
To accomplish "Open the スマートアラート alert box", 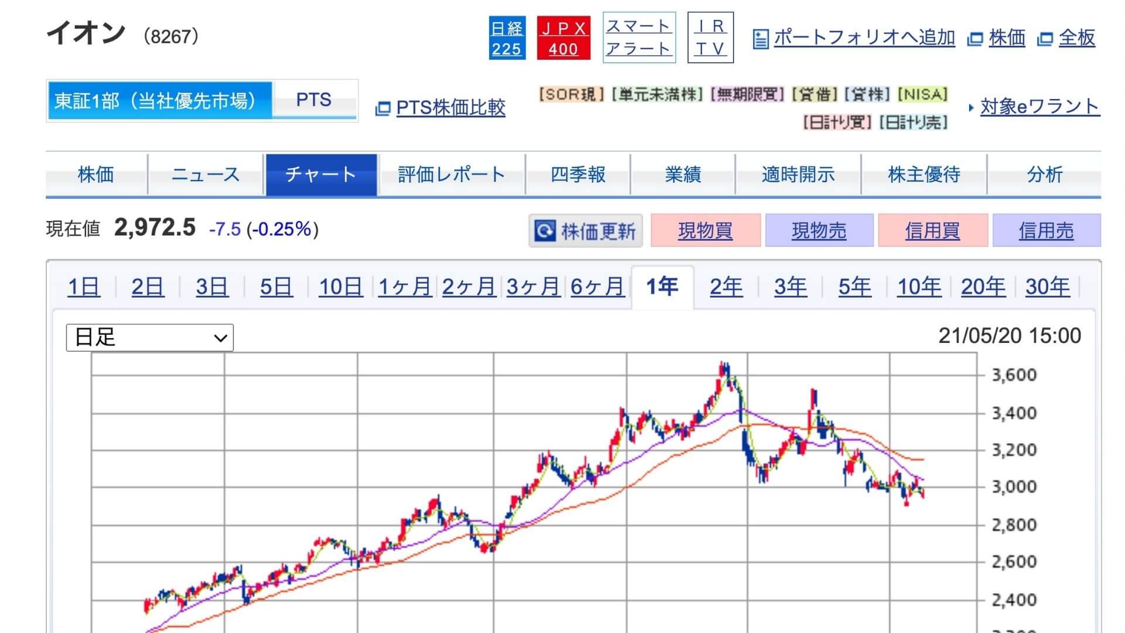I will tap(639, 38).
